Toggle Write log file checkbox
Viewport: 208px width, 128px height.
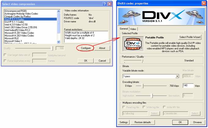click(x=144, y=107)
